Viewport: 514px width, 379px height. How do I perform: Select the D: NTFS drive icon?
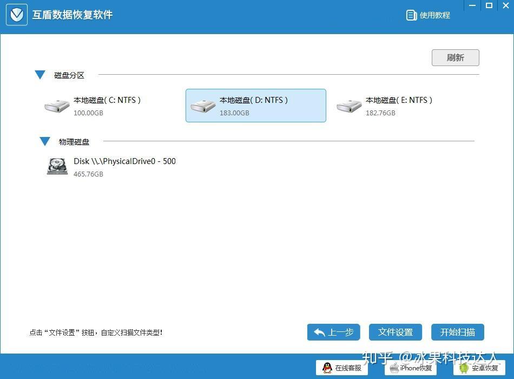tap(203, 106)
